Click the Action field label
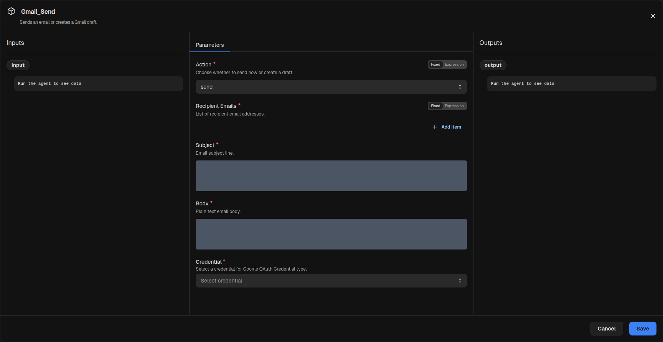 [x=203, y=64]
